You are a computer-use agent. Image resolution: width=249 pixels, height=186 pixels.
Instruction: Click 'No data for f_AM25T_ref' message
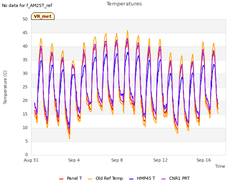click(x=27, y=5)
